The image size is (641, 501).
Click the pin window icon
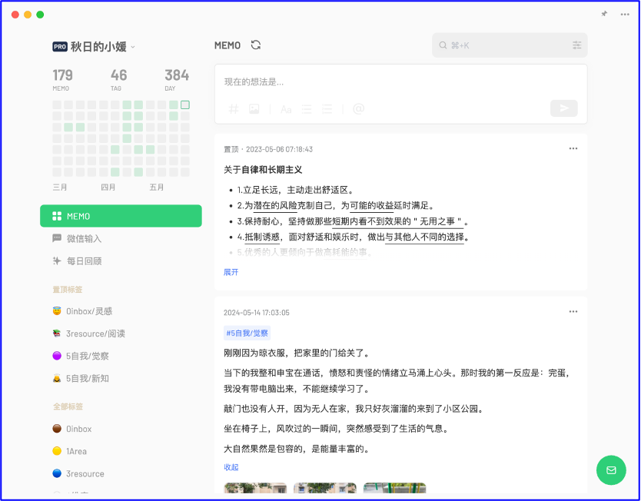[x=604, y=14]
